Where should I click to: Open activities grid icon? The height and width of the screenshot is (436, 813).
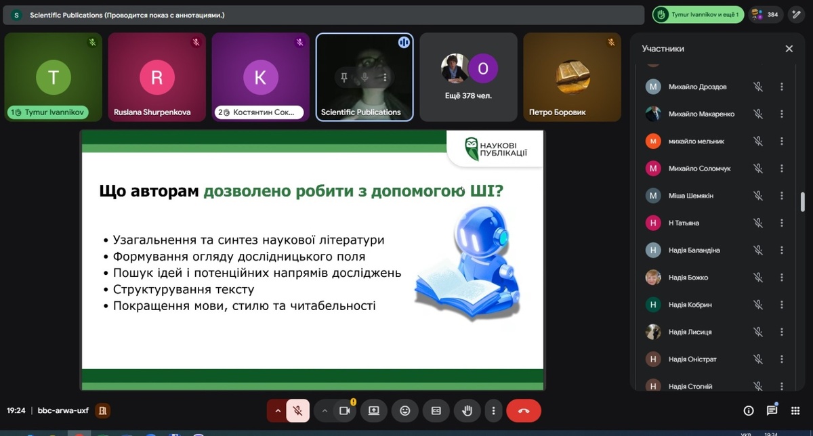795,410
